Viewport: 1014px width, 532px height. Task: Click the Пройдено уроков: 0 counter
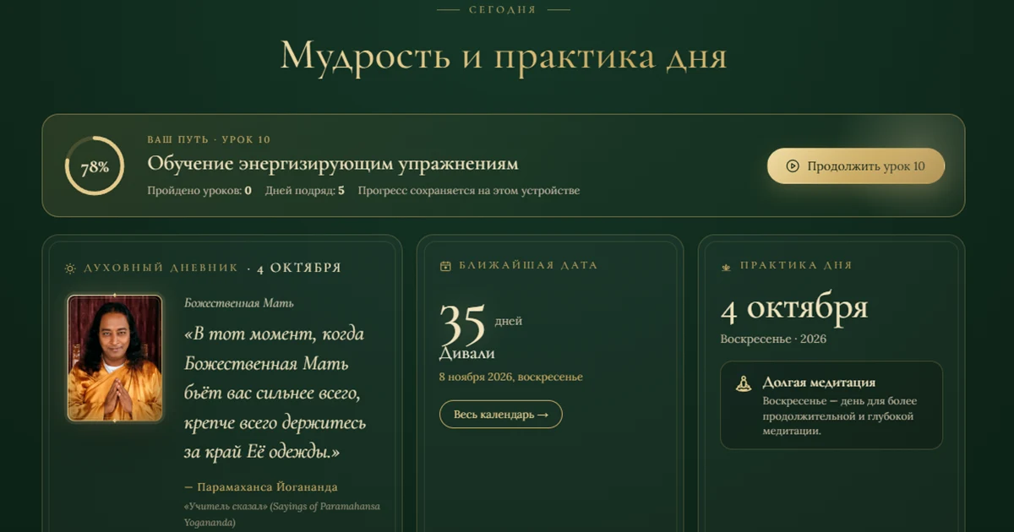199,191
